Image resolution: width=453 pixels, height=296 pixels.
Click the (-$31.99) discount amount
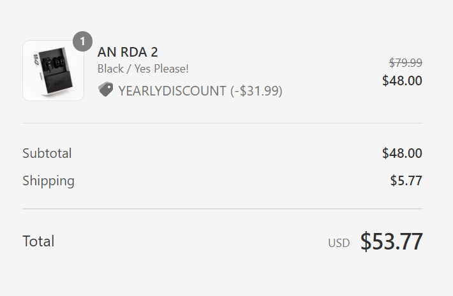click(x=256, y=91)
